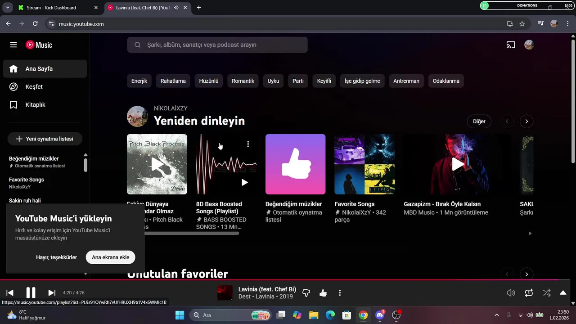Screen dimensions: 576x324
Task: Decline install with Hayır, teşekkürler
Action: tap(56, 257)
